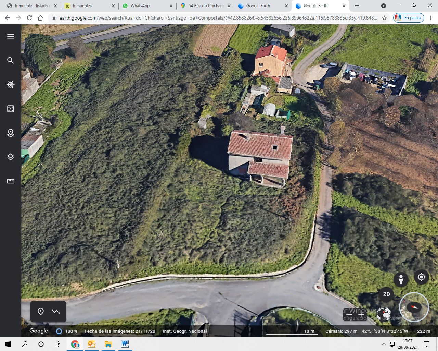The height and width of the screenshot is (351, 438).
Task: Click the I'm feeling lucky dice icon
Action: pos(10,109)
